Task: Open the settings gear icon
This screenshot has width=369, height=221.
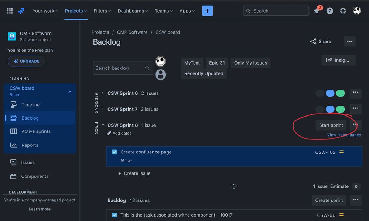Action: click(343, 11)
